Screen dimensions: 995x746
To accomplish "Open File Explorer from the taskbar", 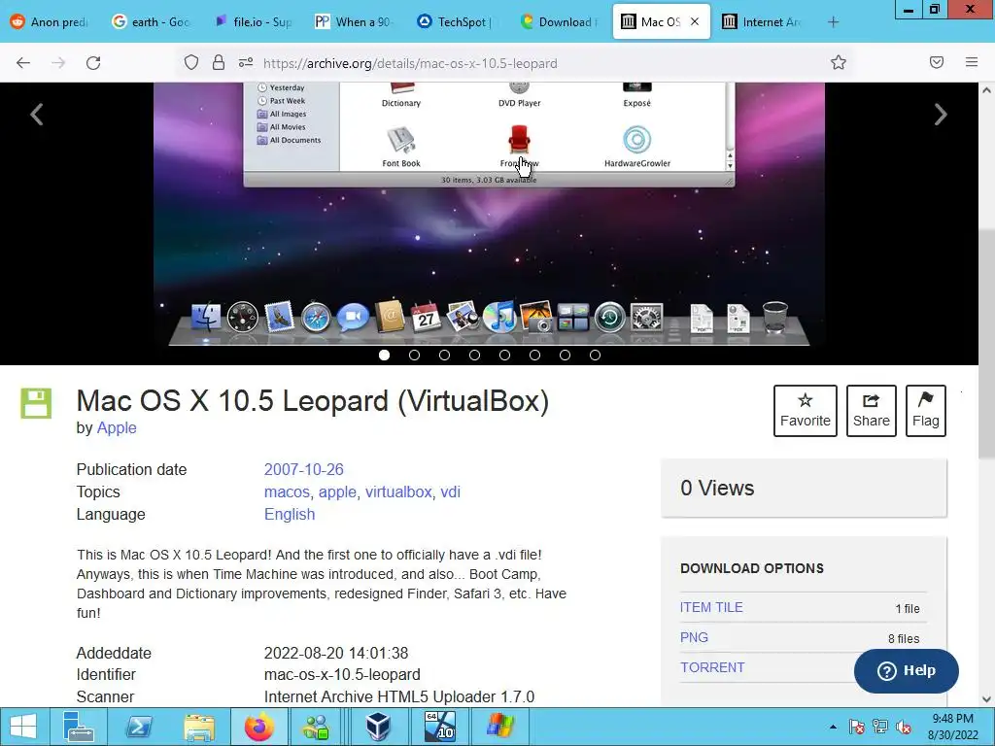I will (x=198, y=727).
